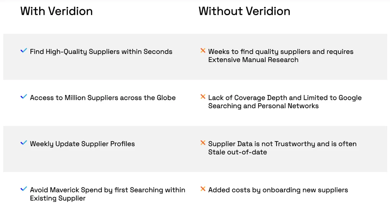Click Lack of Coverage Depth and Limited to Google
The width and height of the screenshot is (390, 211).
click(285, 98)
